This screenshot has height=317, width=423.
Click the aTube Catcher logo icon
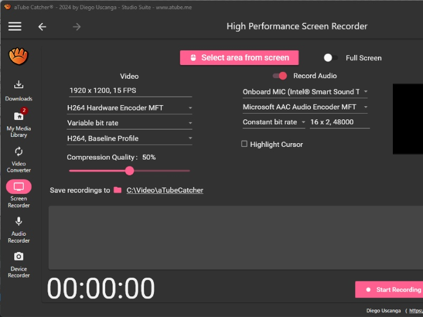tap(19, 55)
